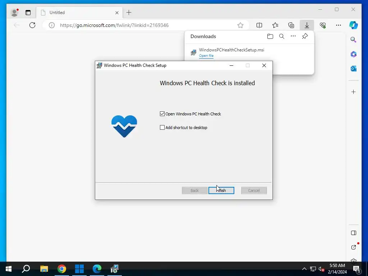Open muted volume tray icon

[x=322, y=269]
